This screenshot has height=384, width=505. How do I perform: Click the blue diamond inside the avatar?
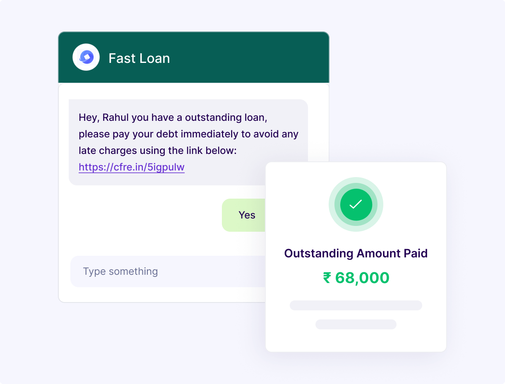point(87,57)
